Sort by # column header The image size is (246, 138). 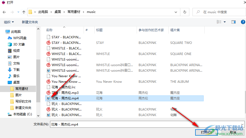coord(87,30)
